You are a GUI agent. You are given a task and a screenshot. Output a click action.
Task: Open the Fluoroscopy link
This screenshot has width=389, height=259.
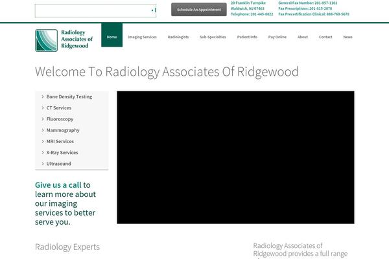click(x=60, y=119)
